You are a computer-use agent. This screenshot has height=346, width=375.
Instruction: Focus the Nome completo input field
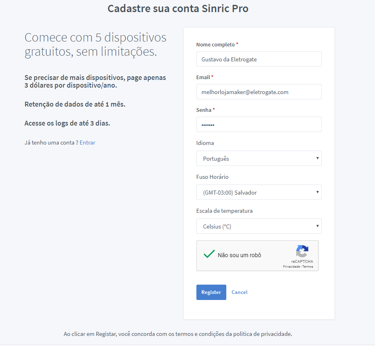pos(259,59)
